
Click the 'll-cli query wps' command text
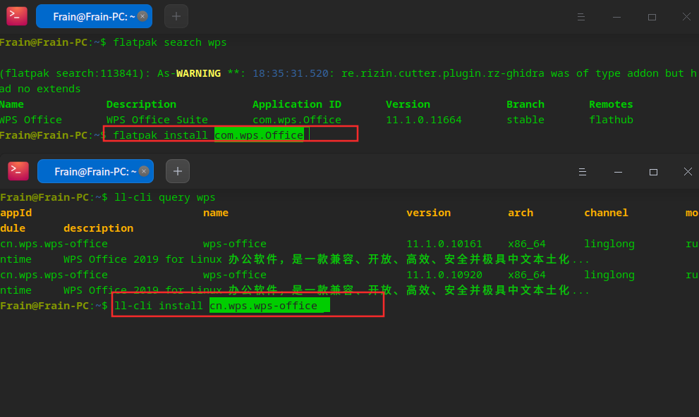coord(165,197)
